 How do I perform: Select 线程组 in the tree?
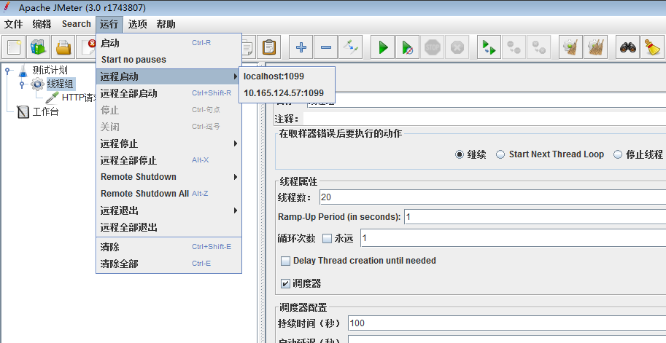[x=60, y=84]
